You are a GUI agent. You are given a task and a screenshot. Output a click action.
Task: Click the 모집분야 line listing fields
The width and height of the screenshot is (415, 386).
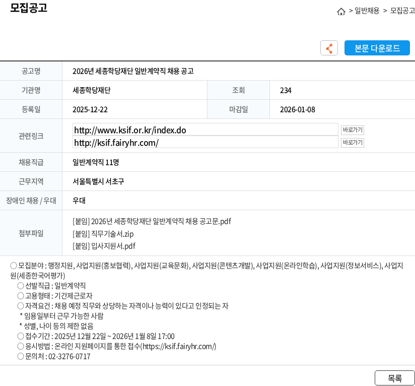[x=206, y=271]
